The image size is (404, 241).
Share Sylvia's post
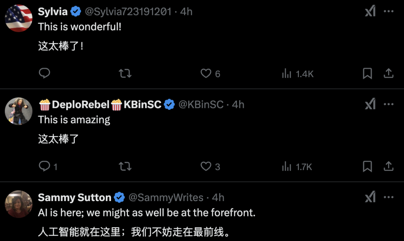coord(389,73)
